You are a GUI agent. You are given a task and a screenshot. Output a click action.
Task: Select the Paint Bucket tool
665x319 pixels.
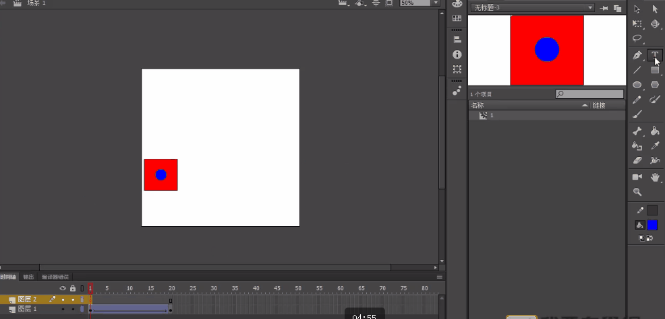point(655,131)
